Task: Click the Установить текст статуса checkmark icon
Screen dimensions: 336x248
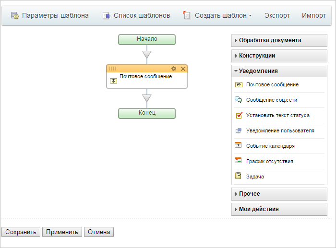Action: [x=239, y=115]
